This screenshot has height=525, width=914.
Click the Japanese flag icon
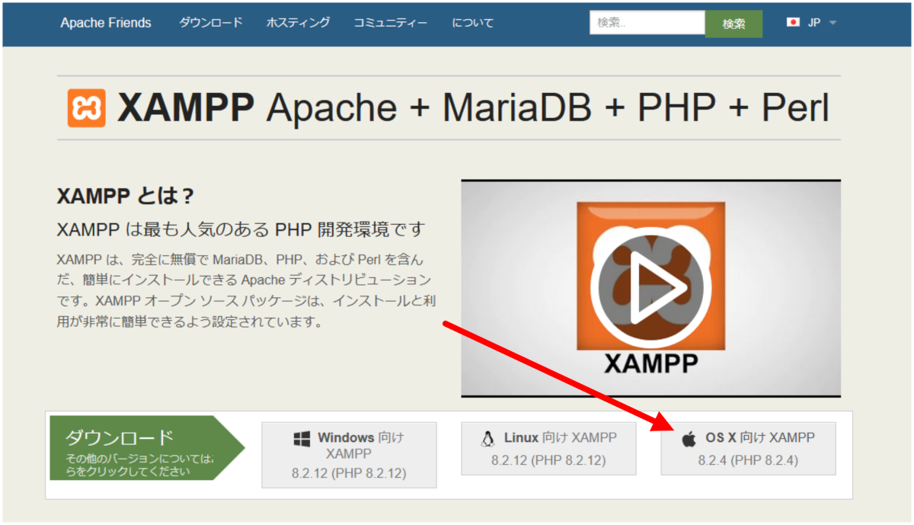click(x=793, y=23)
